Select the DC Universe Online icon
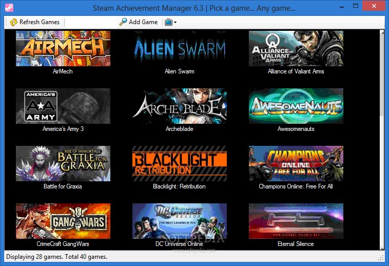389x266 pixels. [x=179, y=221]
